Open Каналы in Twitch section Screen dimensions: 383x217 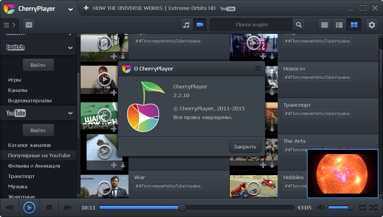pos(18,90)
